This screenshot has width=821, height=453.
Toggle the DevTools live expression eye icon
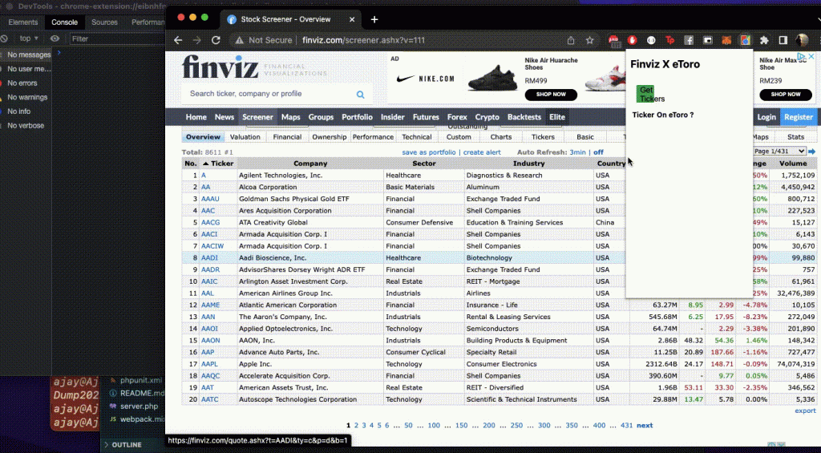click(55, 38)
